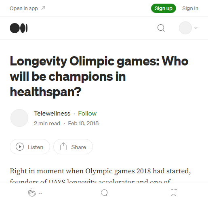
Task: Follow the Telewellness author
Action: tap(87, 114)
